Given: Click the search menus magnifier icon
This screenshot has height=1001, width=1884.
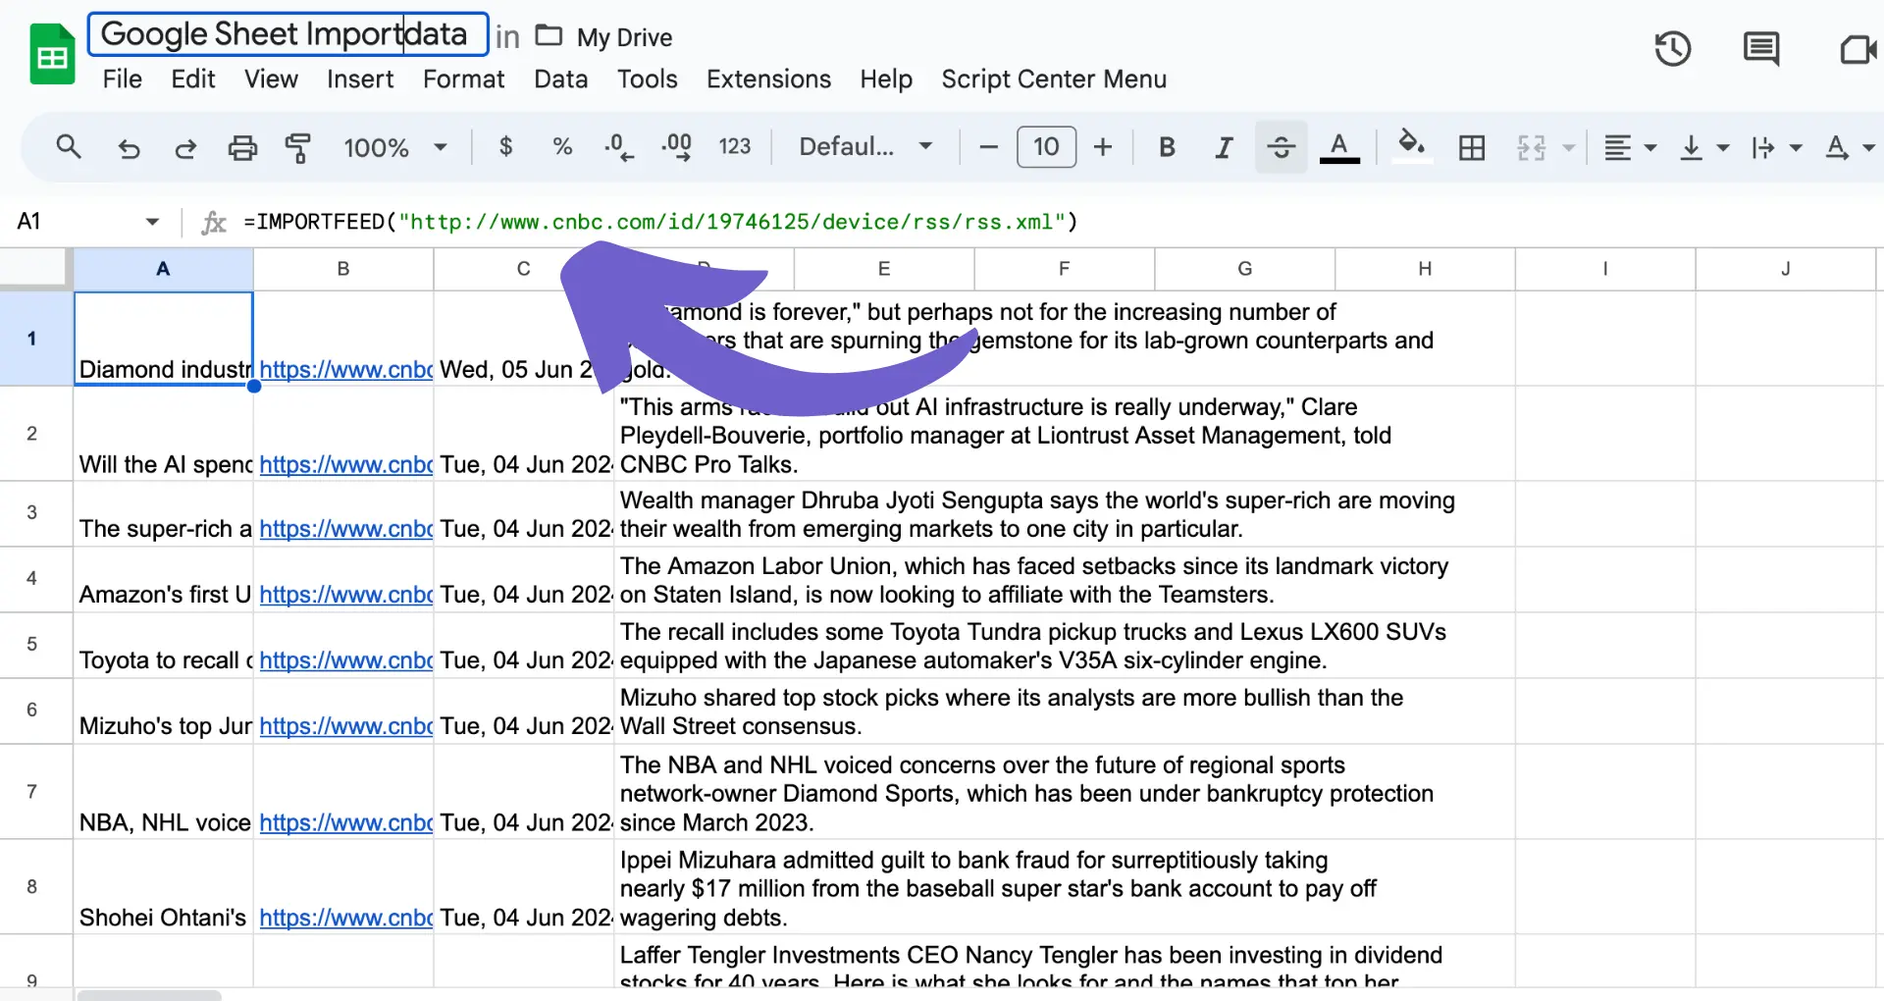Looking at the screenshot, I should [69, 147].
